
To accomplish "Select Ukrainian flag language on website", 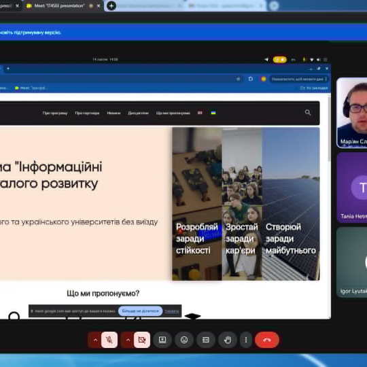I will [213, 113].
